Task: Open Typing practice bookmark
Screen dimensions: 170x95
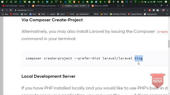Action: point(151,14)
